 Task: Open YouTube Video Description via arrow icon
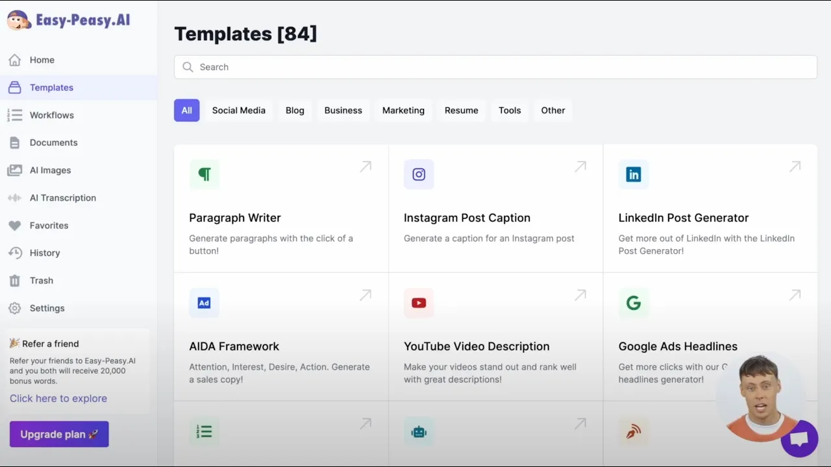point(580,295)
